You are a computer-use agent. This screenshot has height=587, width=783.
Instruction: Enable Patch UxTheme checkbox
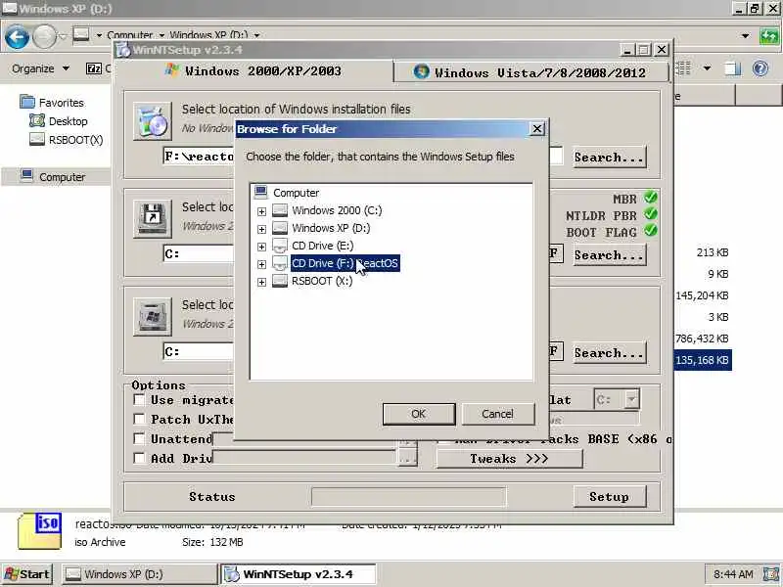[x=139, y=420]
